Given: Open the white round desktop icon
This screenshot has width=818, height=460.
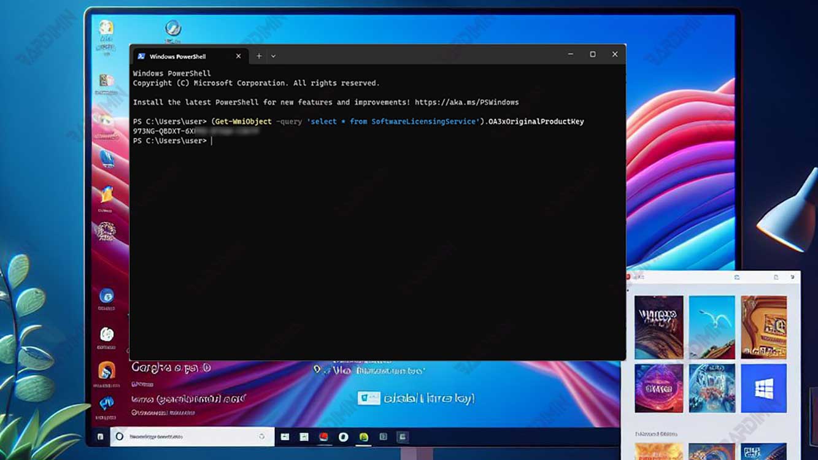Looking at the screenshot, I should coord(107,334).
